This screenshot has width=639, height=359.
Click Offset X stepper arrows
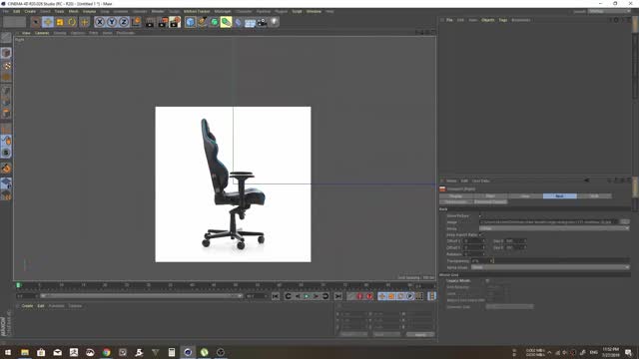[x=483, y=241]
